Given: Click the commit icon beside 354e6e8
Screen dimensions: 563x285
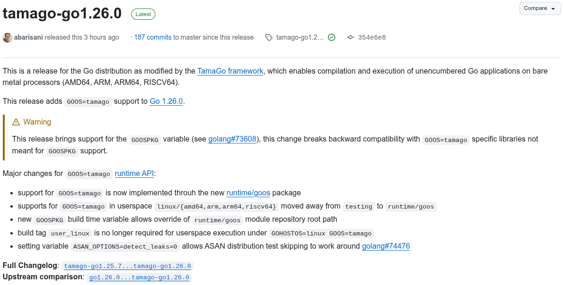Looking at the screenshot, I should pos(350,37).
